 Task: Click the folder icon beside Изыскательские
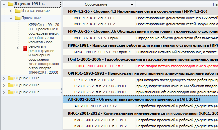18,11
